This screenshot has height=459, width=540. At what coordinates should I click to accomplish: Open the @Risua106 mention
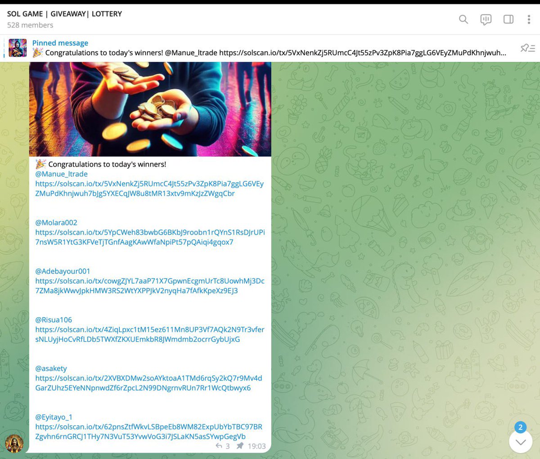[54, 320]
